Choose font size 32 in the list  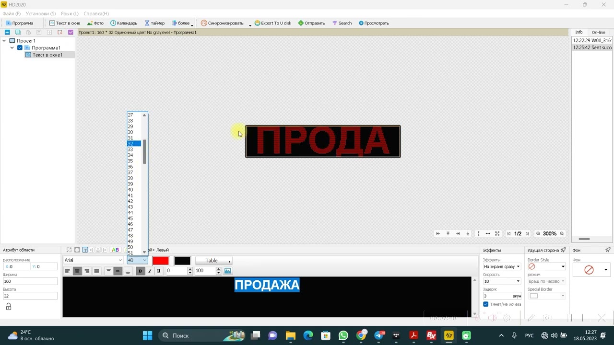[x=134, y=144]
